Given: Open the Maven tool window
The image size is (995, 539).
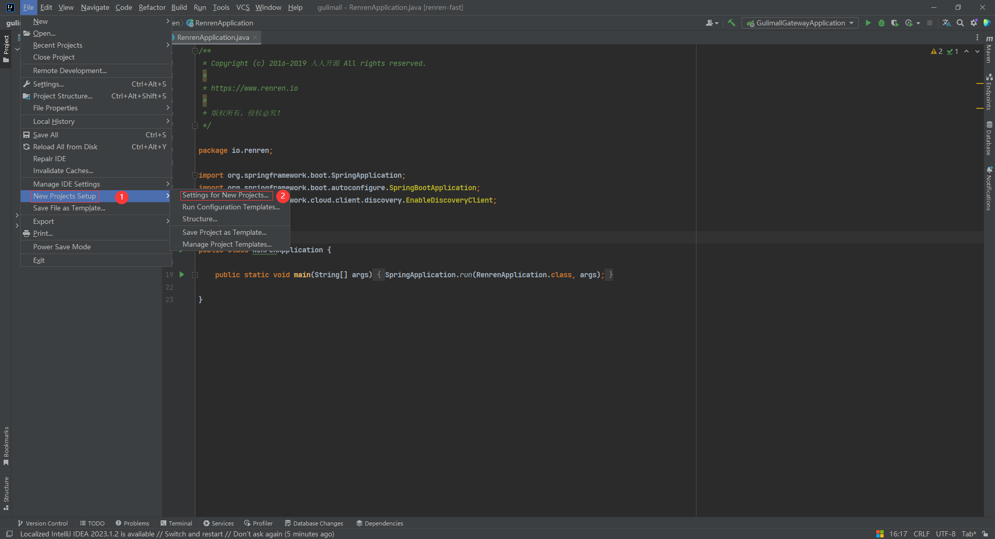Looking at the screenshot, I should (x=989, y=49).
